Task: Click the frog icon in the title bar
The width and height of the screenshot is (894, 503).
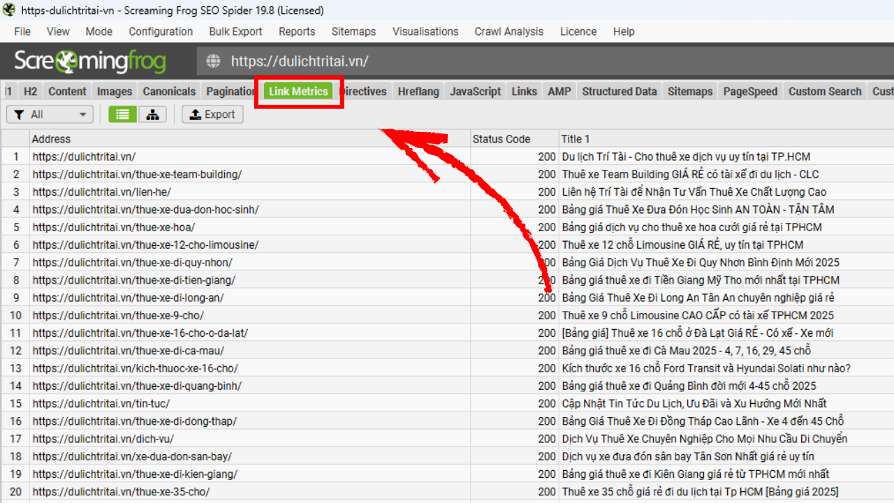Action: 8,10
